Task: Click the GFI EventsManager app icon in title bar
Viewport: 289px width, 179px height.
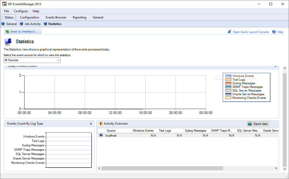Action: point(4,4)
